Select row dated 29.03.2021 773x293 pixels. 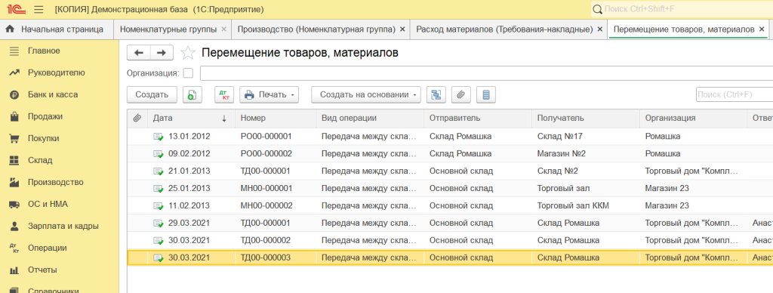[450, 223]
